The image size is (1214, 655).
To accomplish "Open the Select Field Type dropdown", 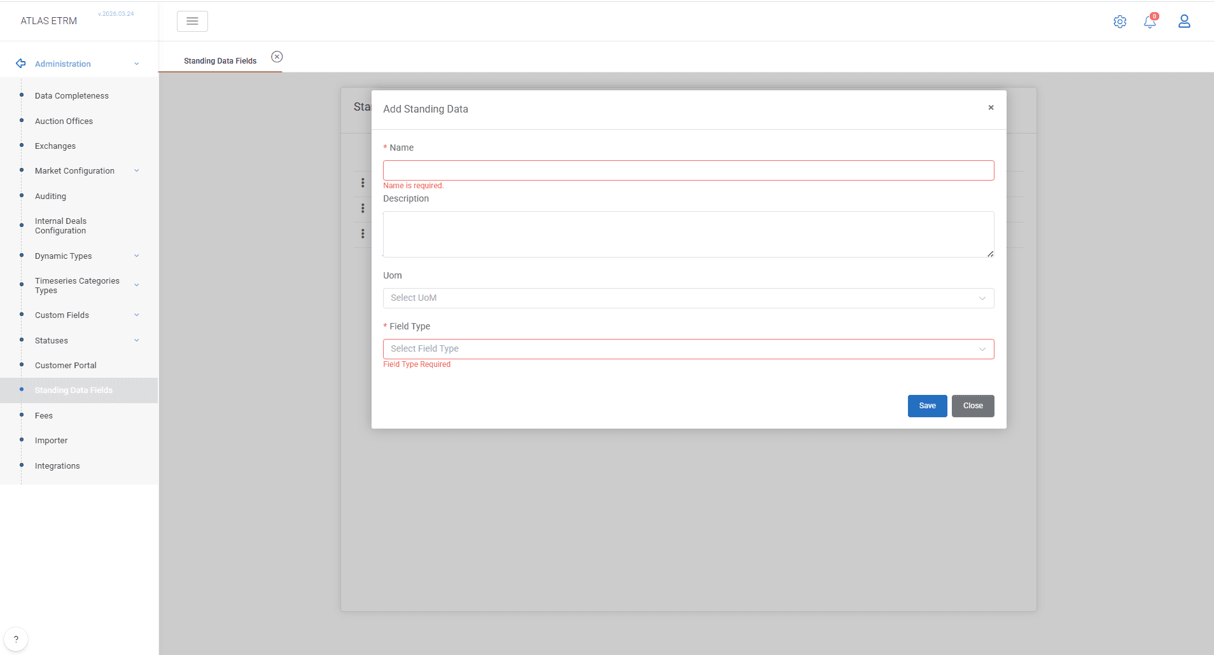I will pyautogui.click(x=688, y=349).
